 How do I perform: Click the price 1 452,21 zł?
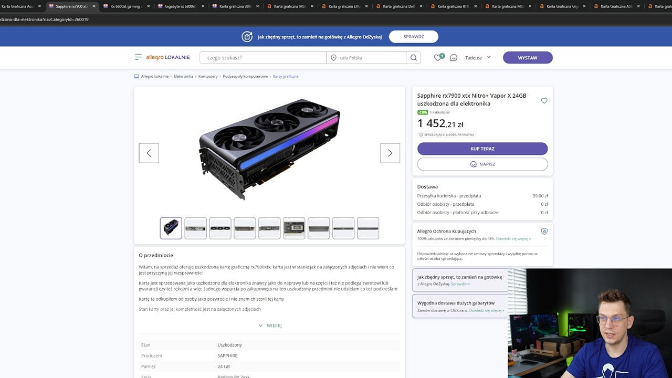[440, 124]
